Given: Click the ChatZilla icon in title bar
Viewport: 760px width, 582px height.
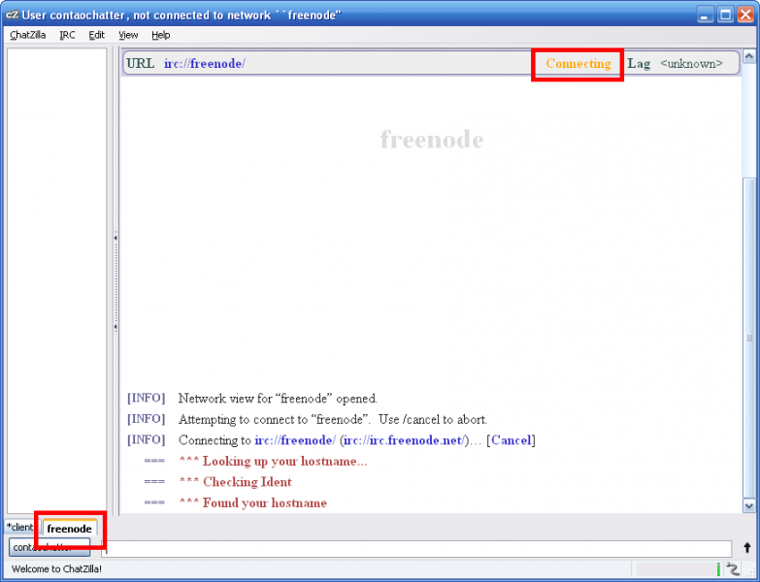Looking at the screenshot, I should [12, 15].
